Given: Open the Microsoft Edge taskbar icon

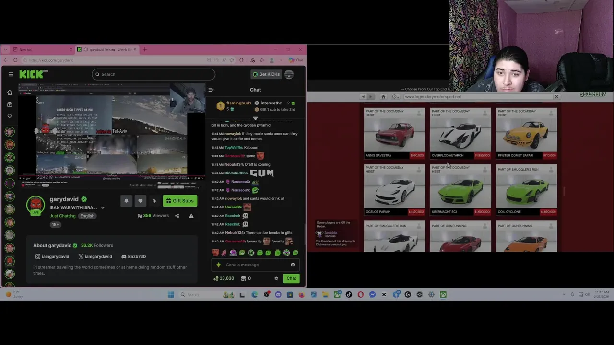Looking at the screenshot, I should point(254,295).
